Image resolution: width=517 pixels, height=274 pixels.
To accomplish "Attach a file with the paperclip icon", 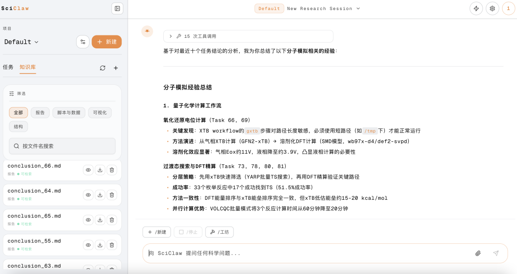I will (x=478, y=253).
